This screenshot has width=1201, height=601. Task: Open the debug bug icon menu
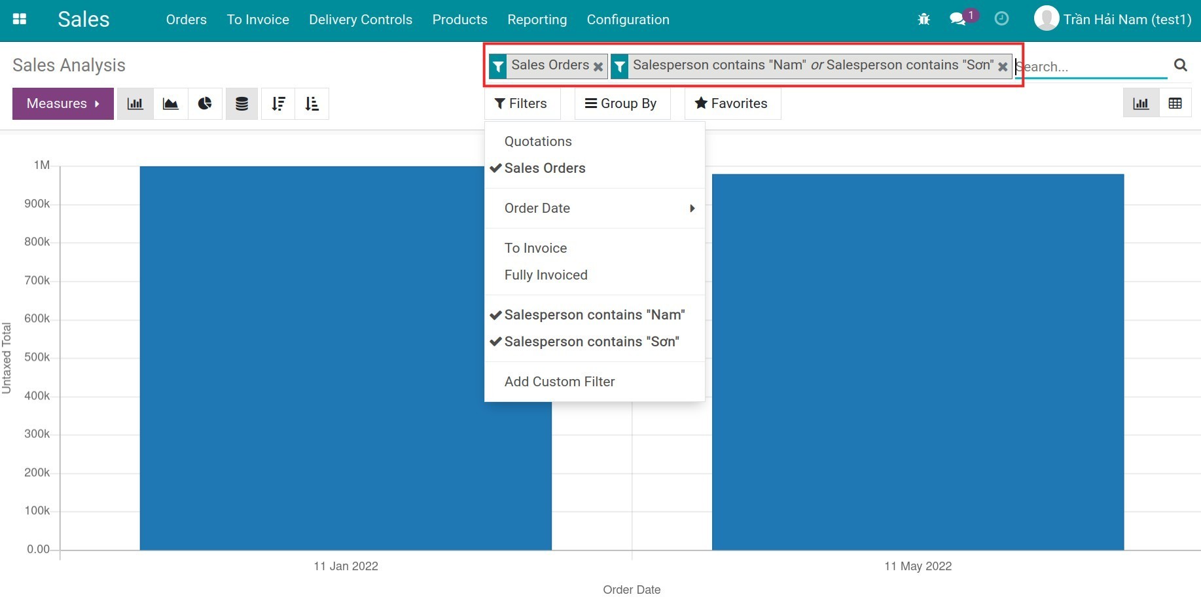(x=923, y=20)
